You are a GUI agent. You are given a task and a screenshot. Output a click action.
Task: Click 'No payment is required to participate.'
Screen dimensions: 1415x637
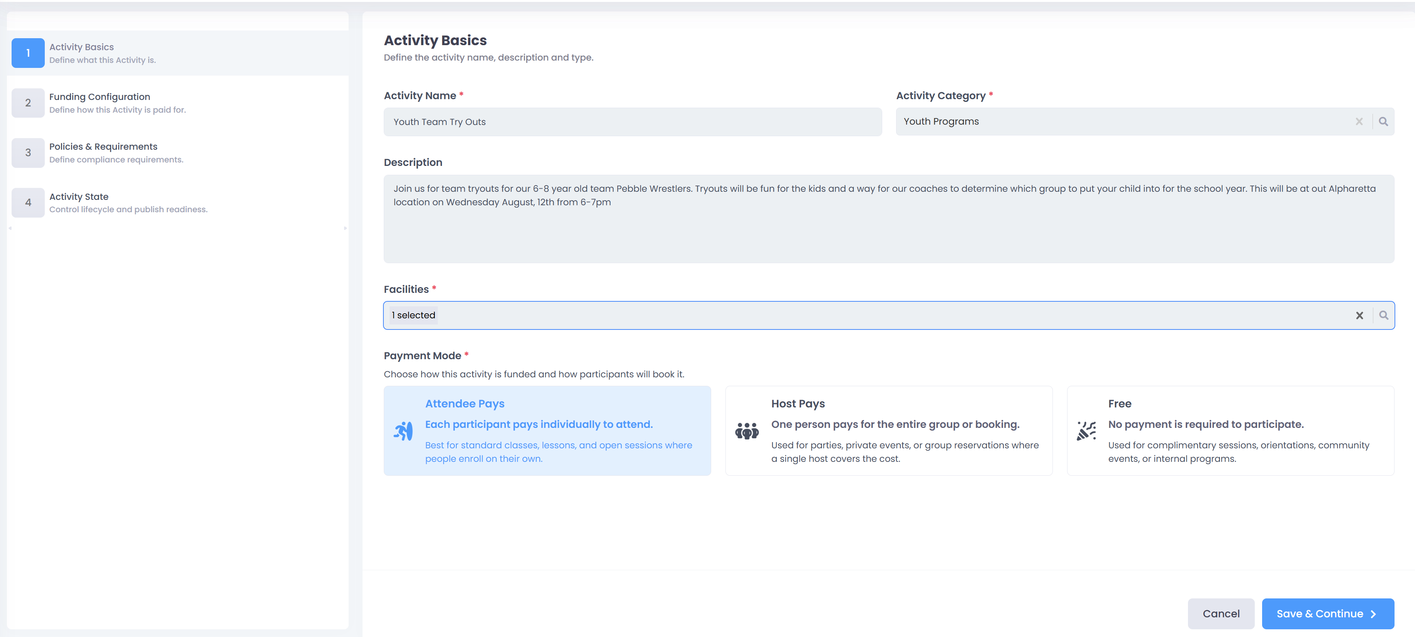point(1206,424)
